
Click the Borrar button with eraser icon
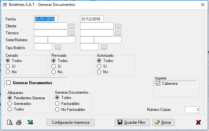(164, 122)
